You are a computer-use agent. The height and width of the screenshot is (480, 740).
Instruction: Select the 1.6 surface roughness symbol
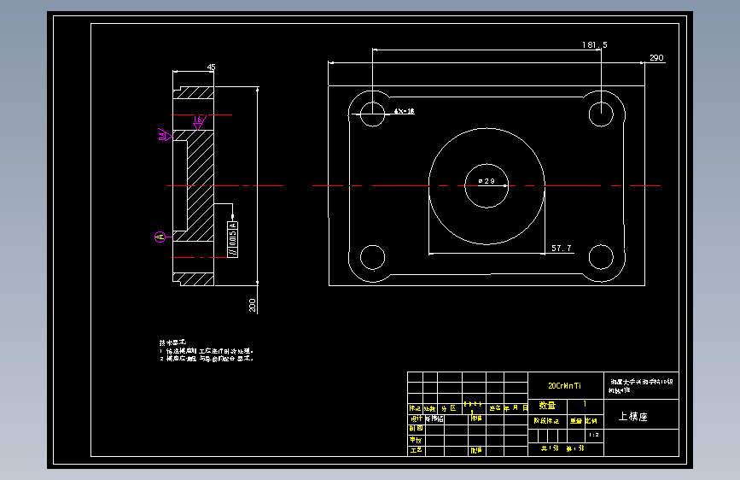199,122
